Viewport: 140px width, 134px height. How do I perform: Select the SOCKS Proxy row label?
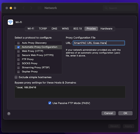(x=30, y=63)
